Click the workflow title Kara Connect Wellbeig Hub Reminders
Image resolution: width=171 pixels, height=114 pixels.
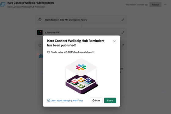coord(31,3)
